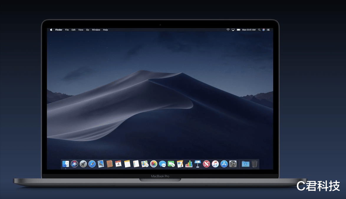Open Messages speech bubble icon

(x=162, y=164)
